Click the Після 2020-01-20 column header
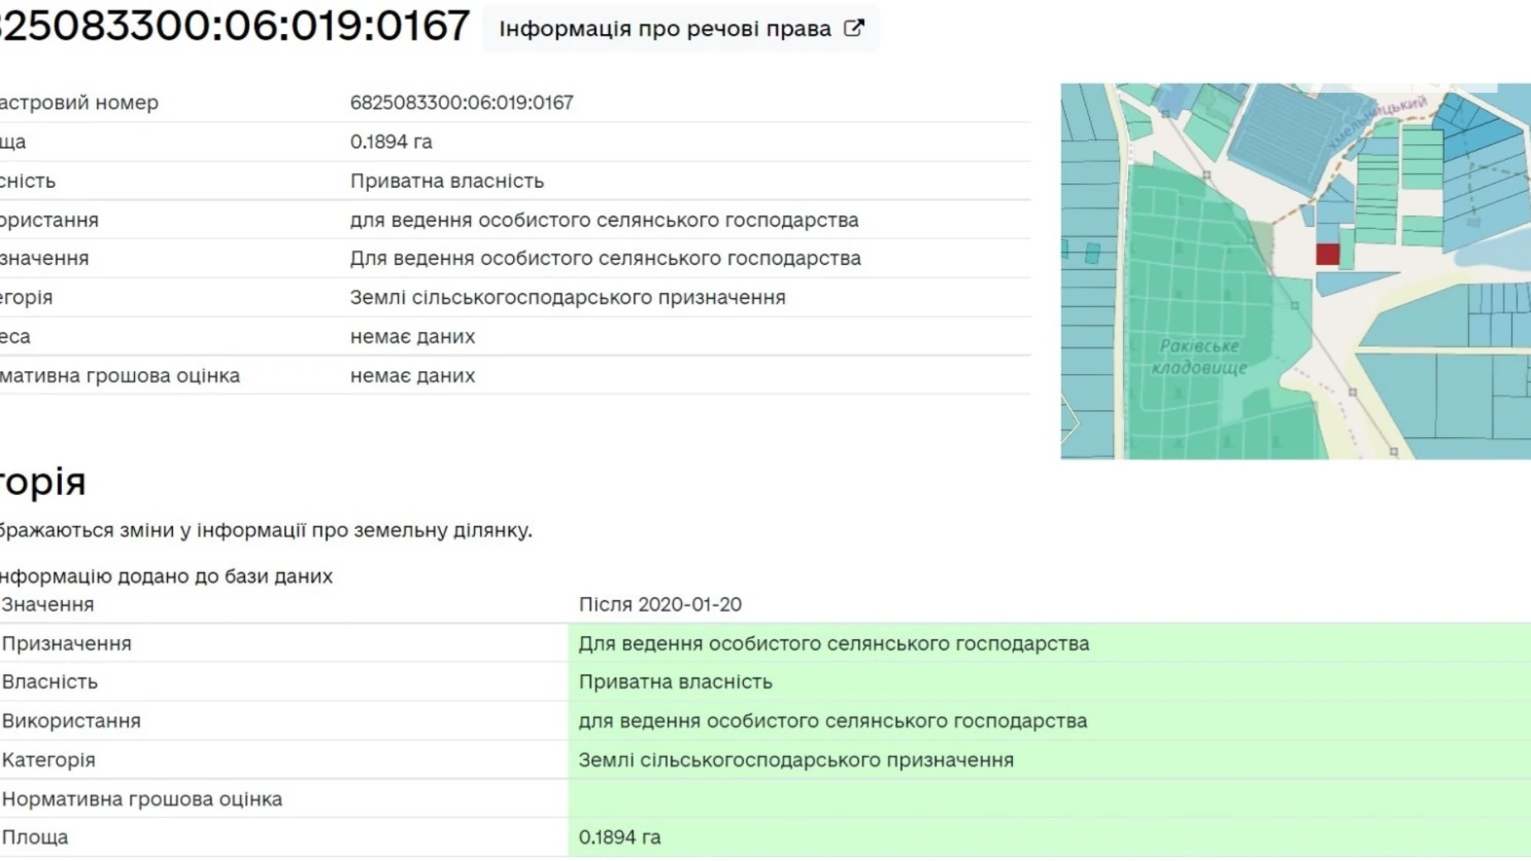The height and width of the screenshot is (861, 1531). 660,604
